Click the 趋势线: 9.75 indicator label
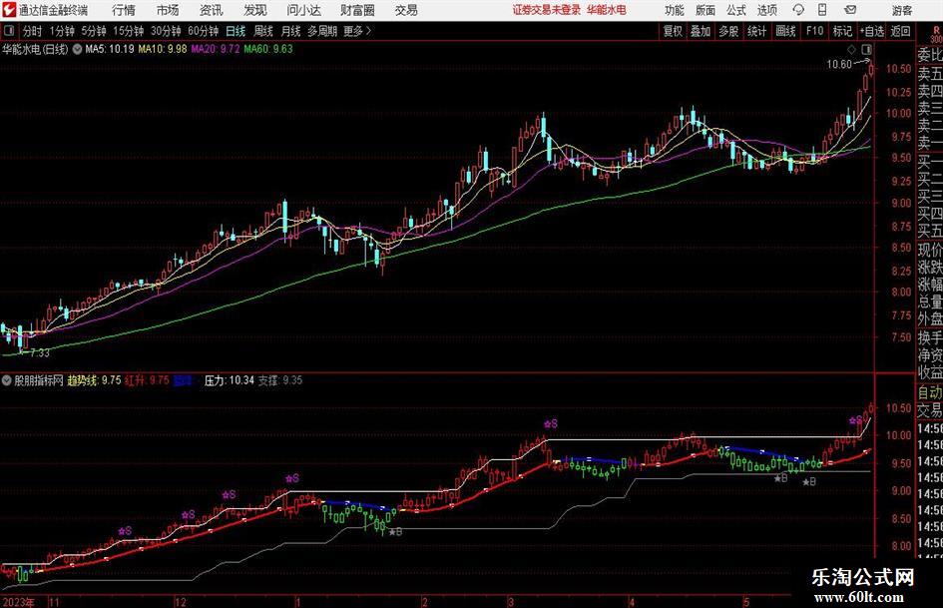Viewport: 943px width, 608px height. (x=94, y=380)
